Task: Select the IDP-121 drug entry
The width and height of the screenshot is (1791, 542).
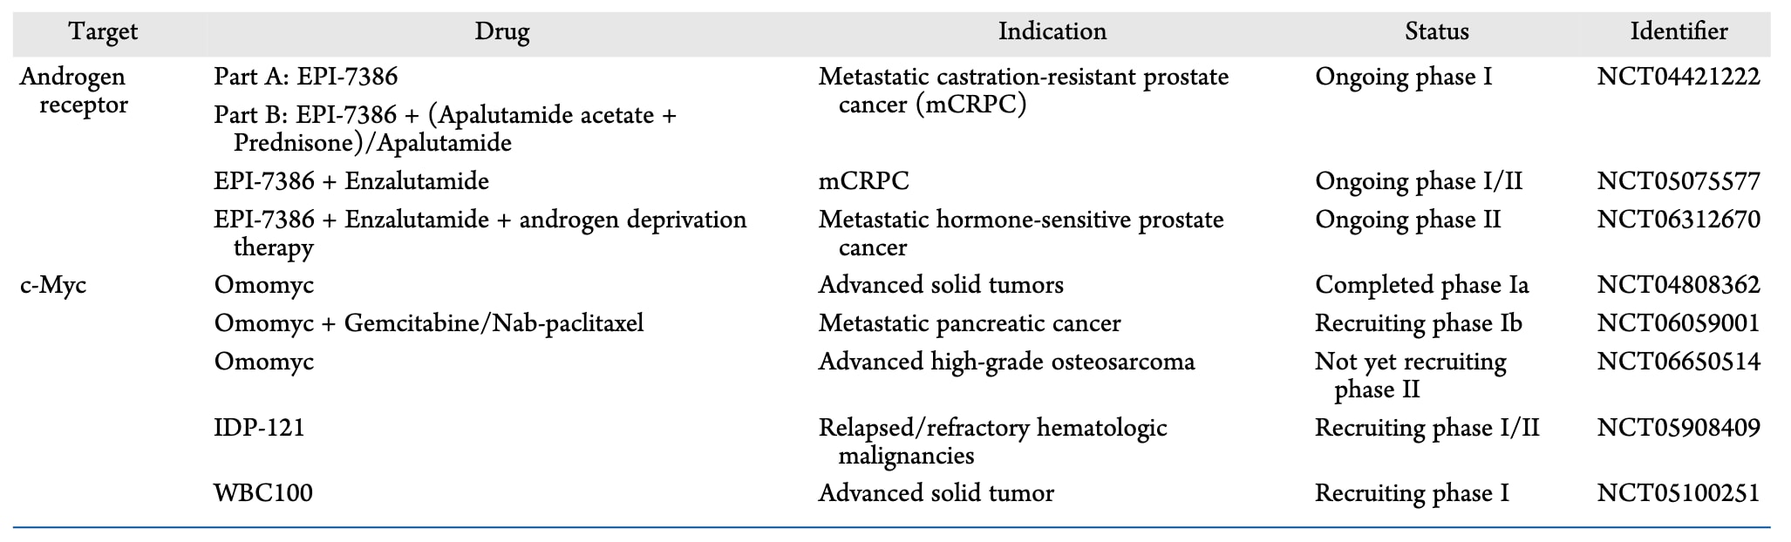Action: [260, 428]
